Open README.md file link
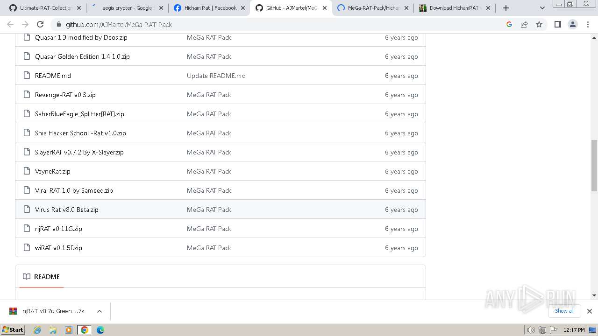Screen dimensions: 598x336 [53, 76]
